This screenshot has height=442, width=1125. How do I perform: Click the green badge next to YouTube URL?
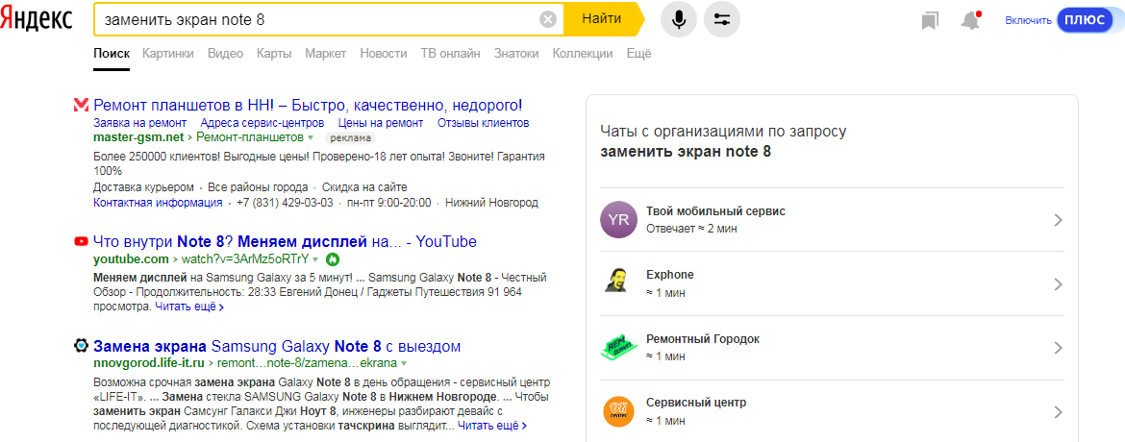tap(333, 259)
